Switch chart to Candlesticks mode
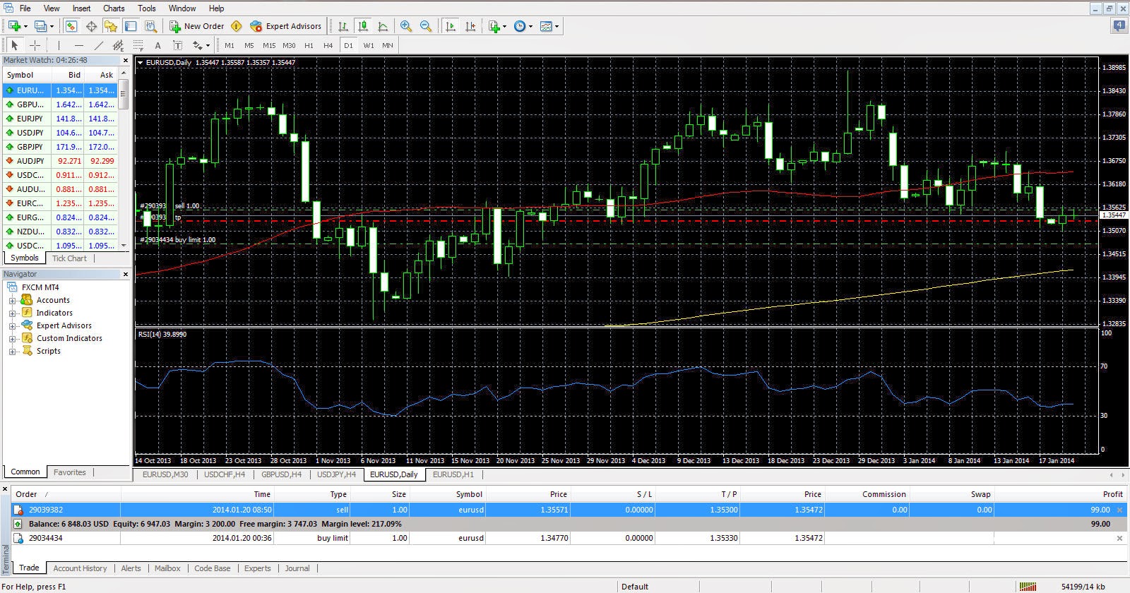The height and width of the screenshot is (593, 1130). tap(363, 26)
